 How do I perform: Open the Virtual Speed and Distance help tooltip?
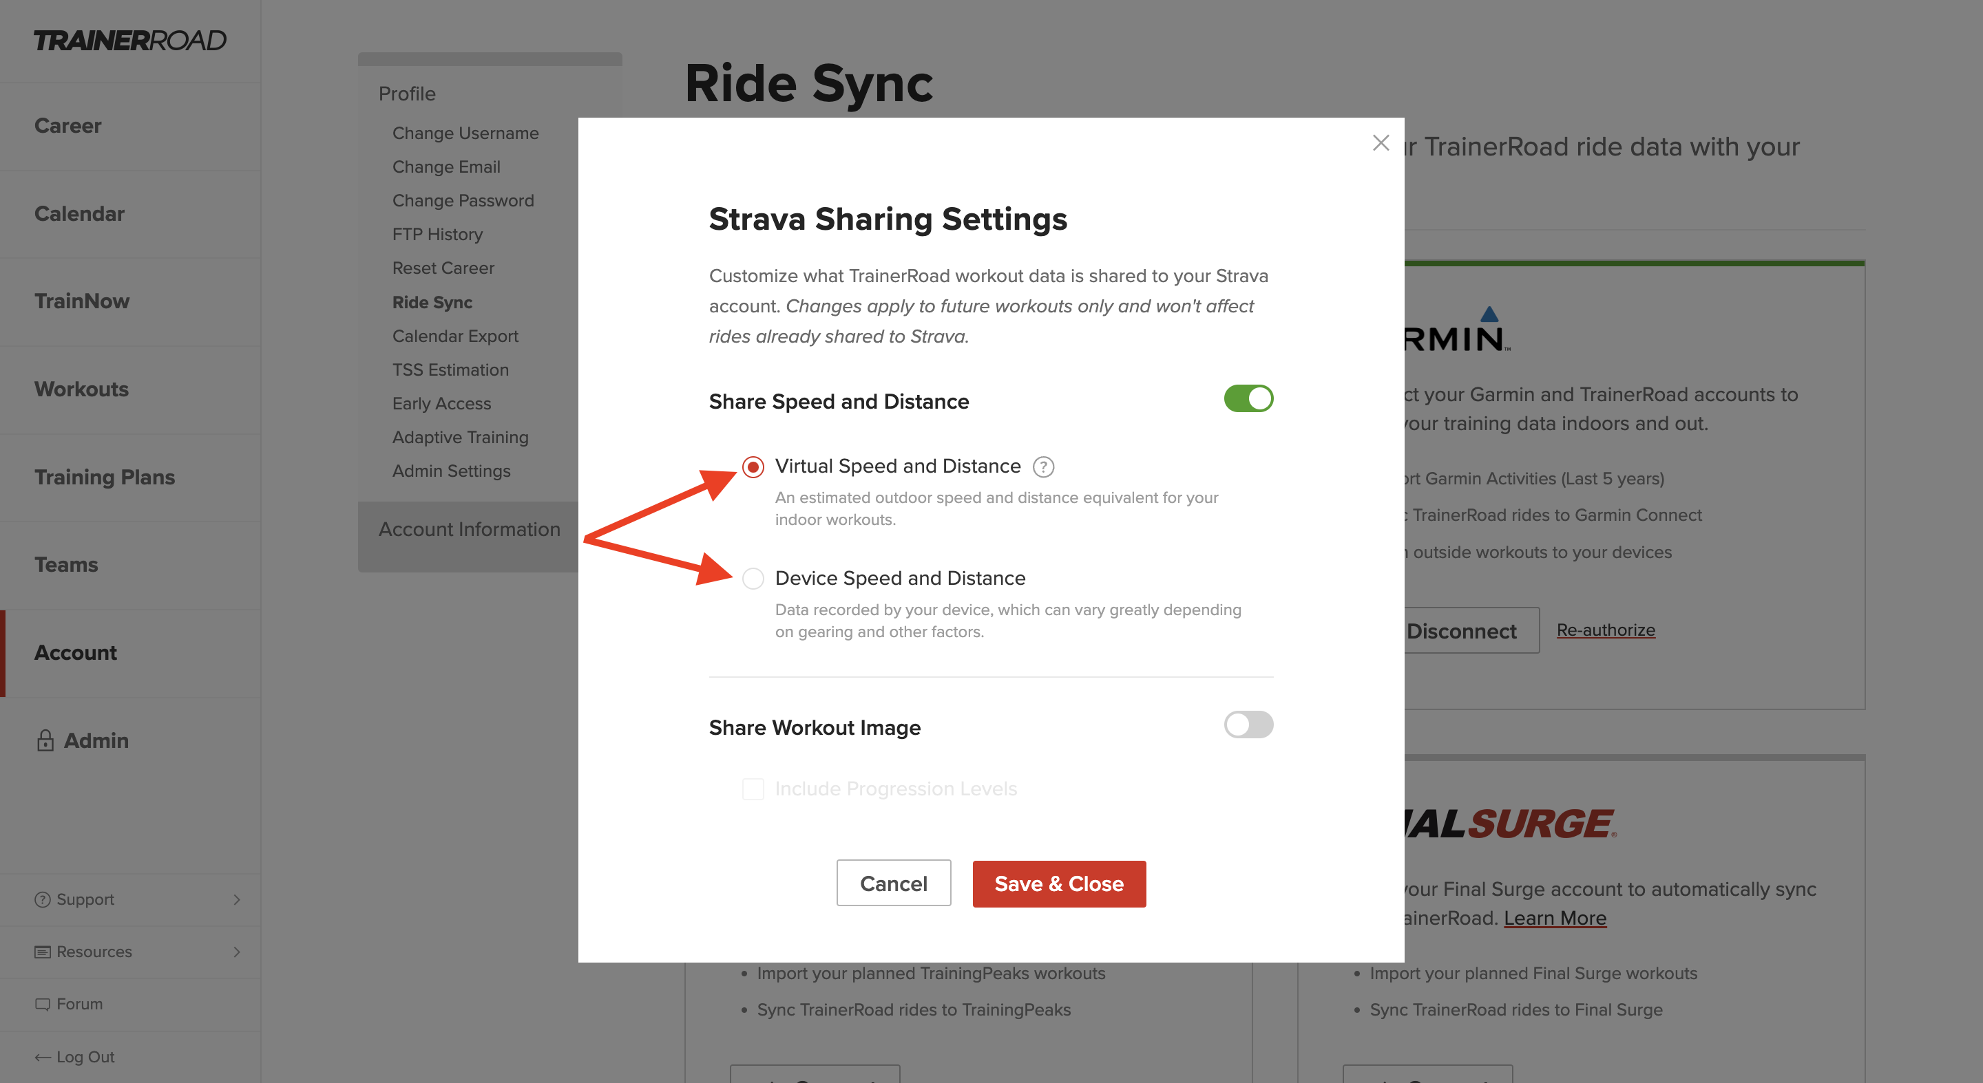click(x=1044, y=466)
